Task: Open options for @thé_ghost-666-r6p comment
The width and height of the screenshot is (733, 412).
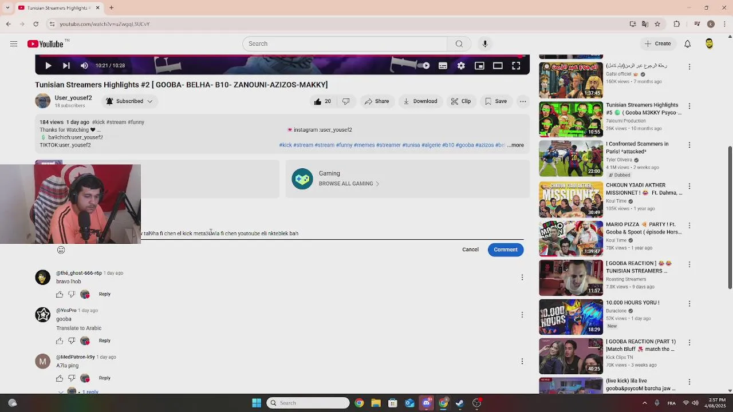Action: point(522,278)
